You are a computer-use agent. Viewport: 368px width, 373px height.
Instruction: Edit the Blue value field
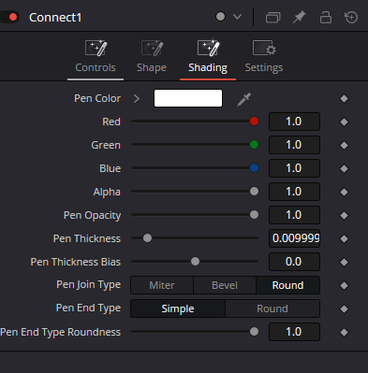tap(294, 168)
